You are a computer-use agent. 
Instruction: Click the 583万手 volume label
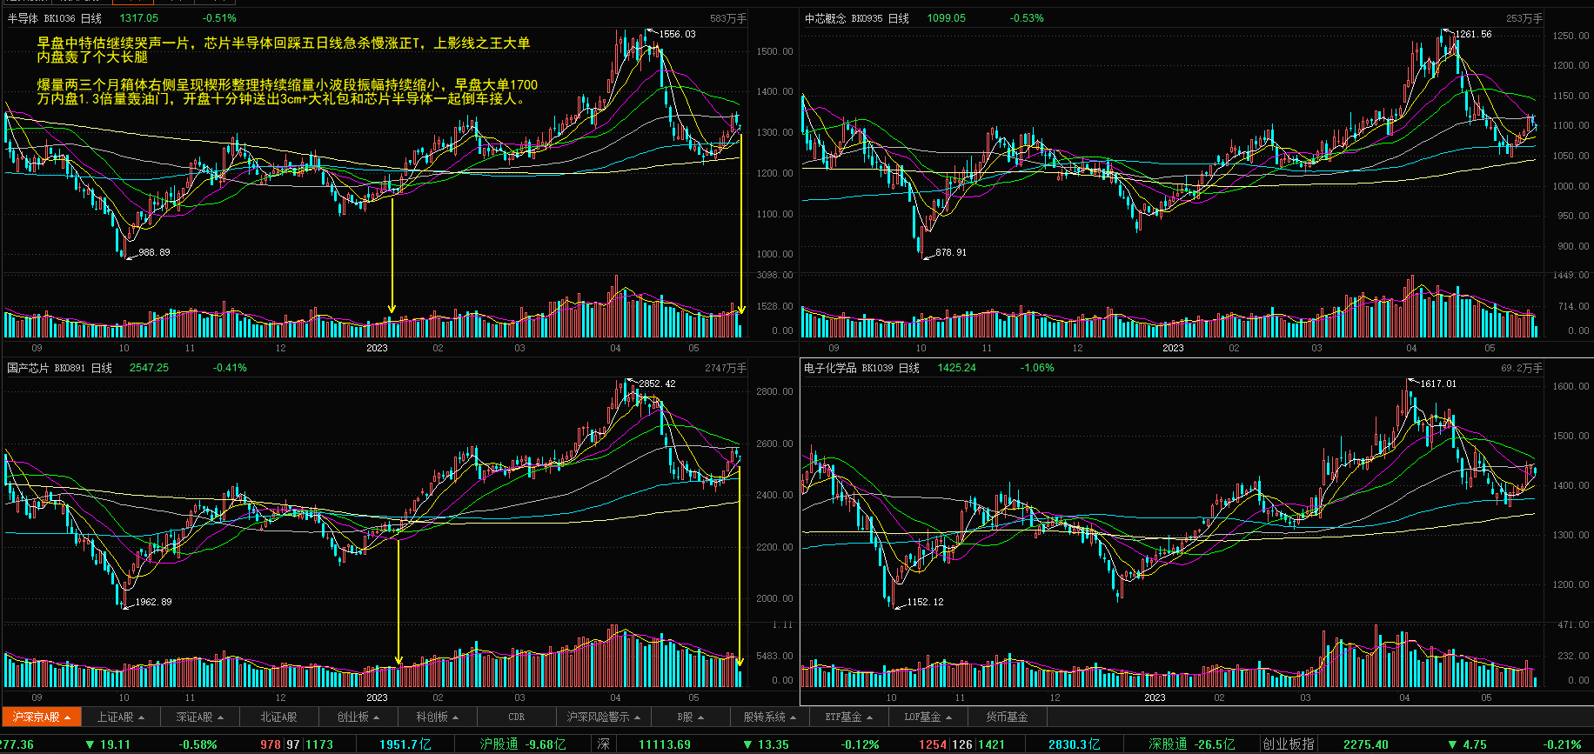click(x=728, y=18)
